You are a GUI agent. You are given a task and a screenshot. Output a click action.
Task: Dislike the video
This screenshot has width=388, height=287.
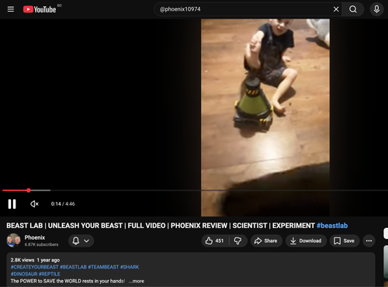[238, 240]
